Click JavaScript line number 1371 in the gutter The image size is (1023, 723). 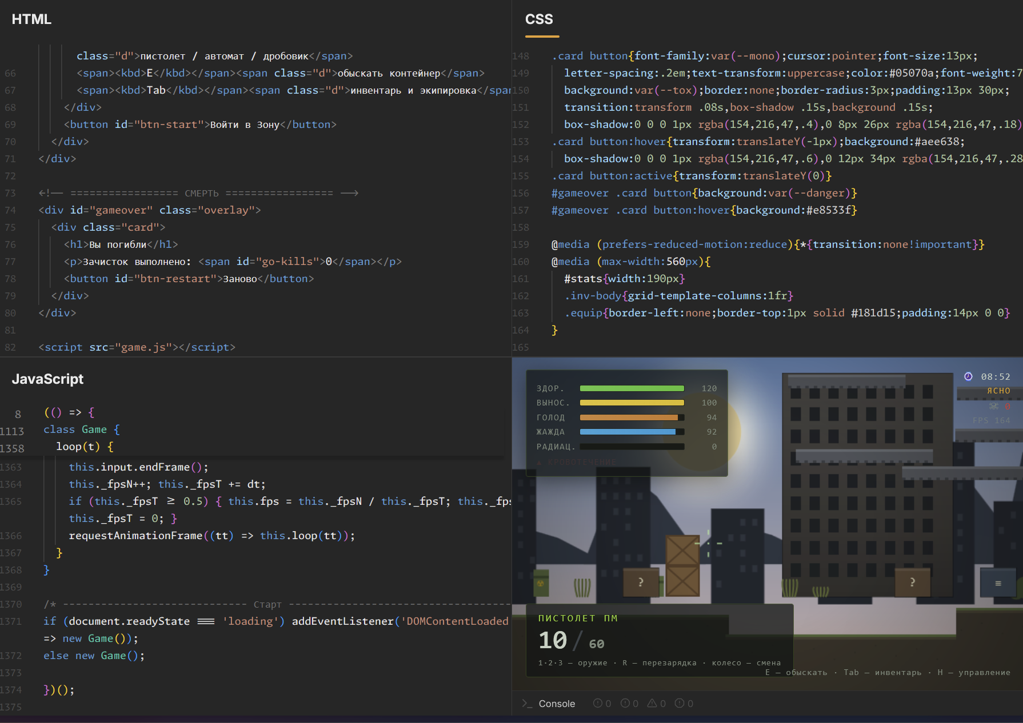[11, 621]
